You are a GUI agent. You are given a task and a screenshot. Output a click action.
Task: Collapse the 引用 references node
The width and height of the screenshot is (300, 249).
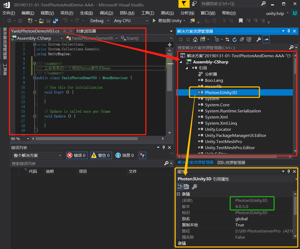point(187,68)
